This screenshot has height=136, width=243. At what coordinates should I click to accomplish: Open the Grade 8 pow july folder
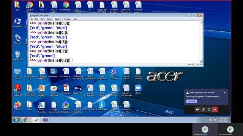tap(30, 74)
